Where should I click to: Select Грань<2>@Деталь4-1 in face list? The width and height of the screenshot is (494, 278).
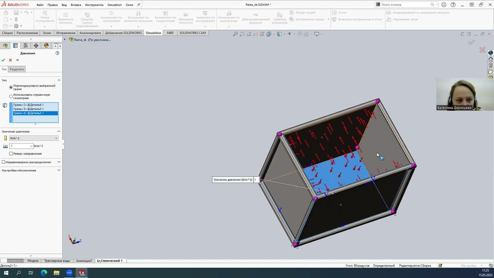tap(35, 105)
